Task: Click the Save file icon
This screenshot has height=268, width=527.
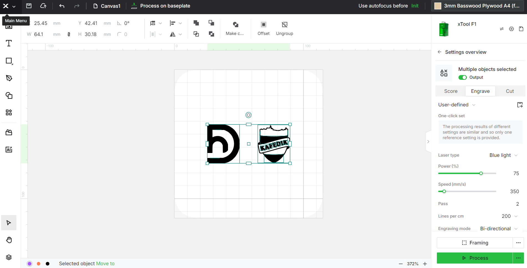Action: [29, 6]
